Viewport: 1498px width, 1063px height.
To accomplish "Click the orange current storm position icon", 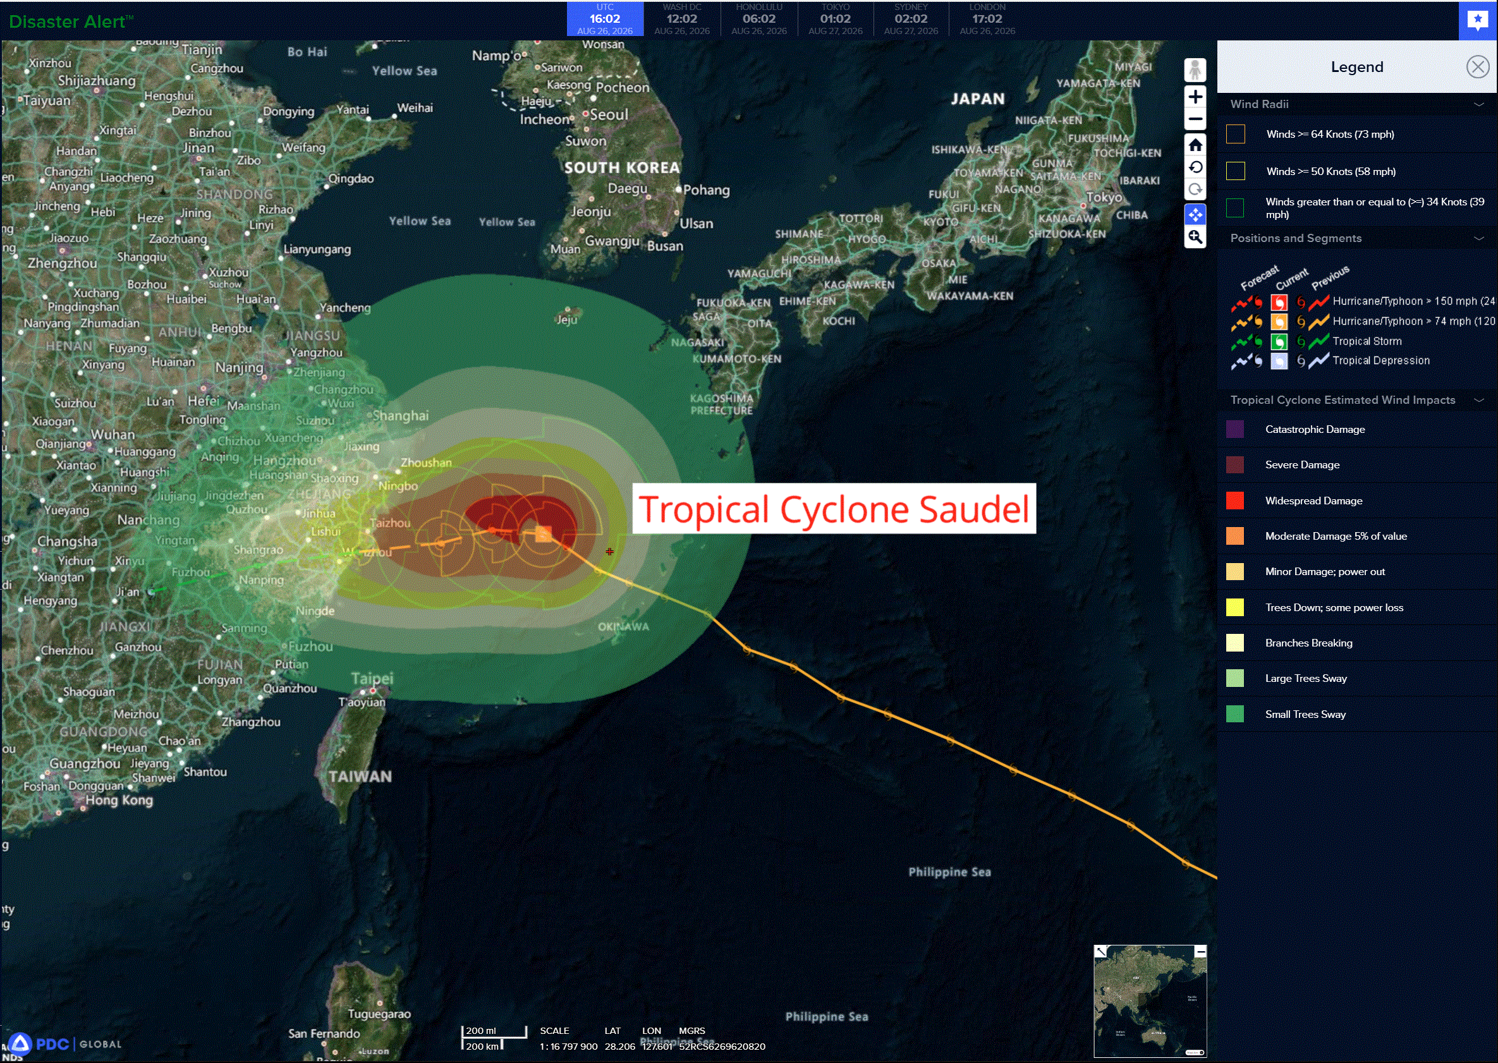I will 543,534.
